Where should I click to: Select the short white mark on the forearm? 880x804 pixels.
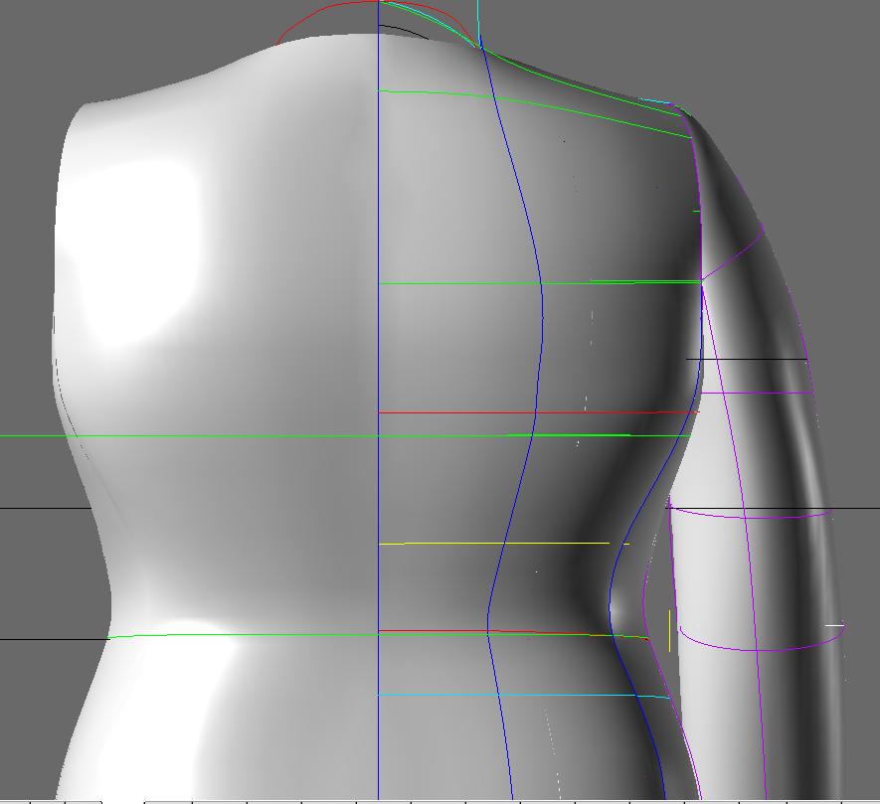point(834,625)
